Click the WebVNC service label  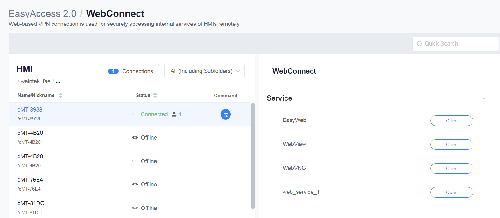[294, 168]
